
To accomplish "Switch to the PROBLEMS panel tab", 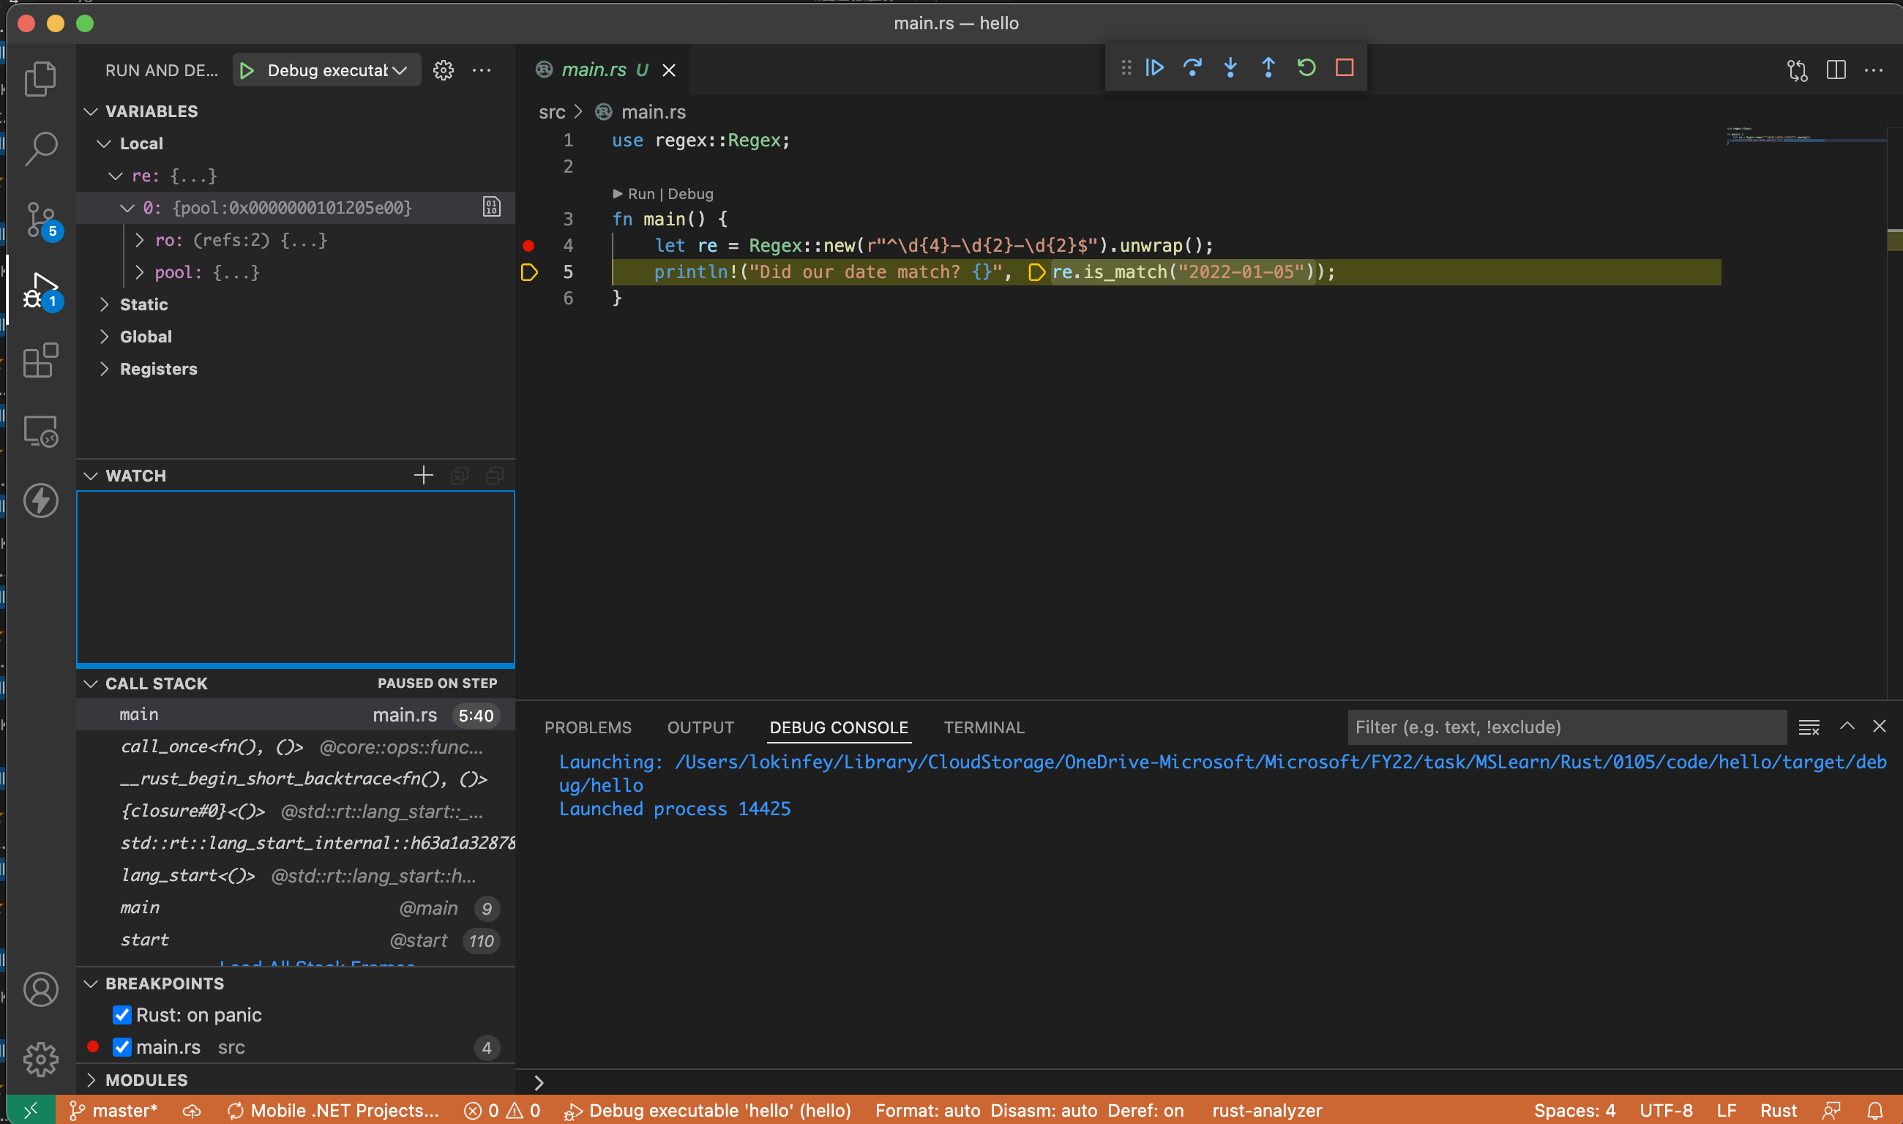I will [x=587, y=727].
